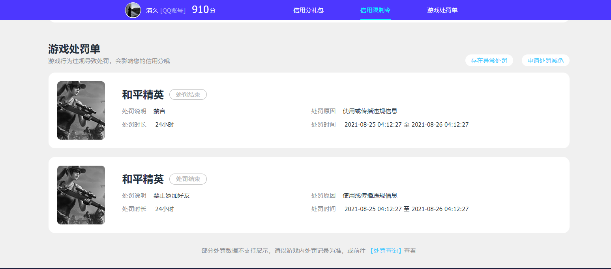This screenshot has width=611, height=269.
Task: Click the user avatar image
Action: click(x=133, y=10)
